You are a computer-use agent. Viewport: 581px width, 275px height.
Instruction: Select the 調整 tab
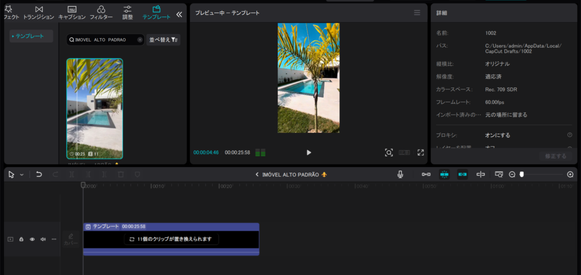pos(128,13)
